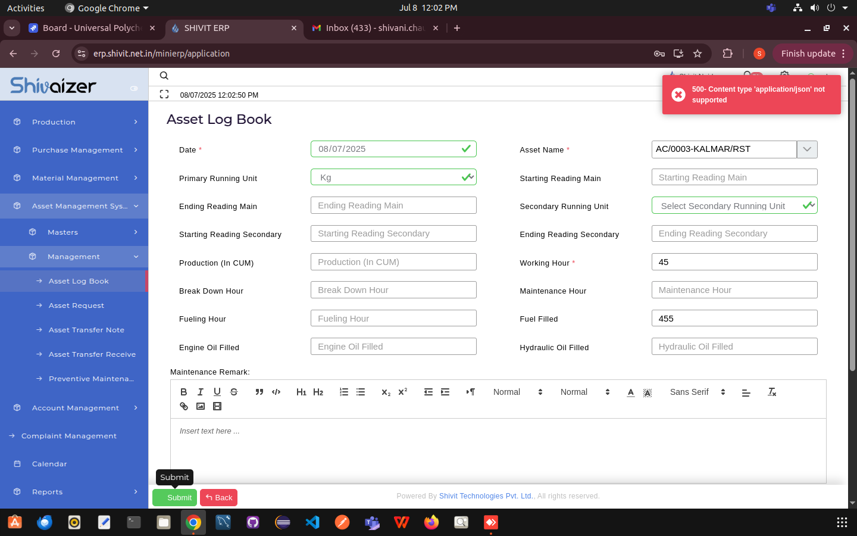The image size is (857, 536).
Task: Click the ordered list icon
Action: tap(344, 392)
